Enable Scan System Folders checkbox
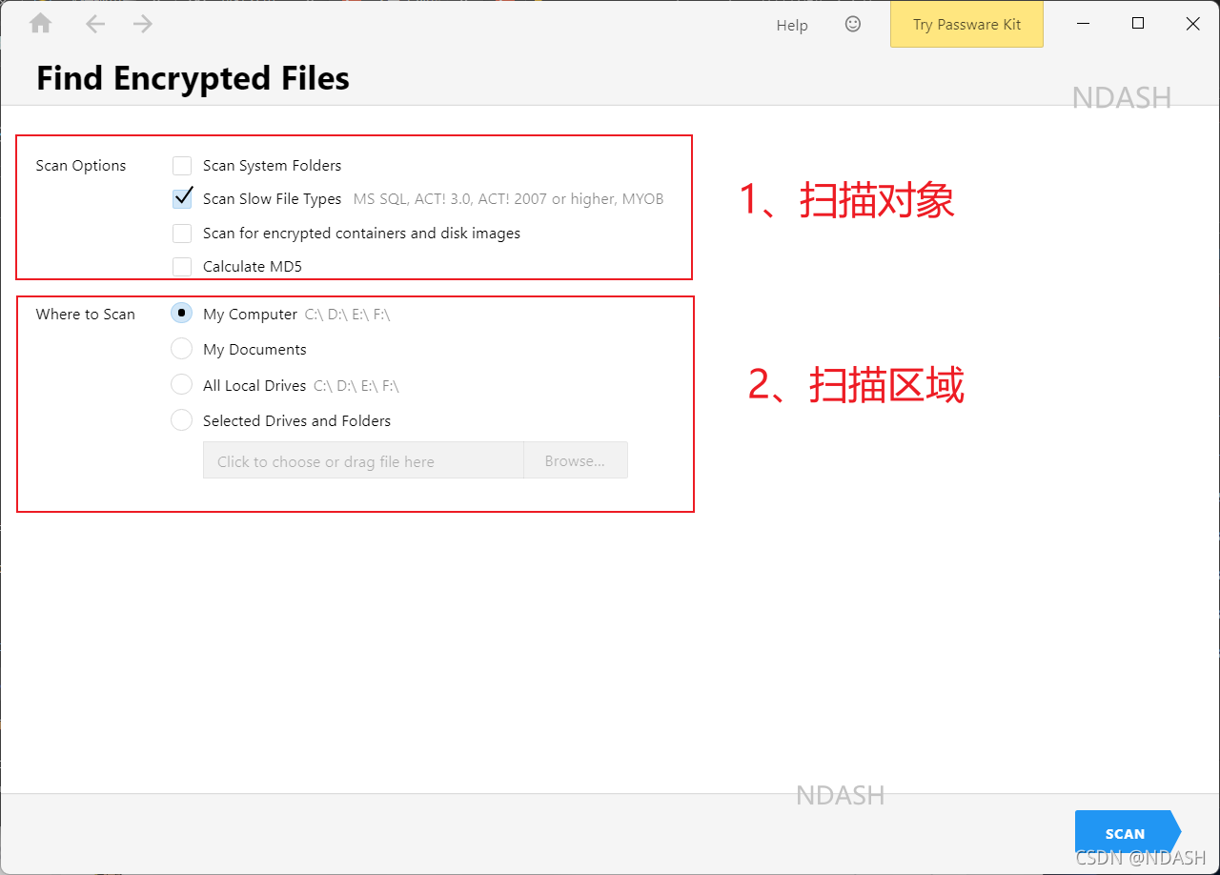Screen dimensions: 1220x875 182,166
